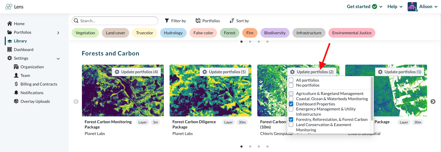
Task: Collapse the Settings section chevron
Action: [58, 59]
